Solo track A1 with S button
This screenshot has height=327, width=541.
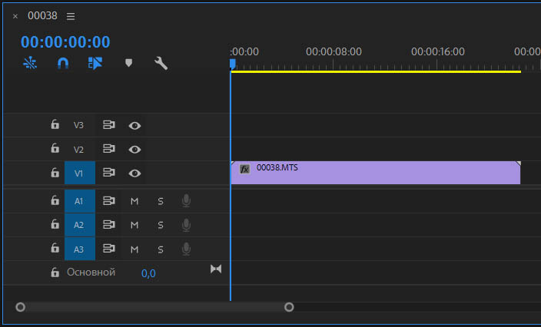161,201
